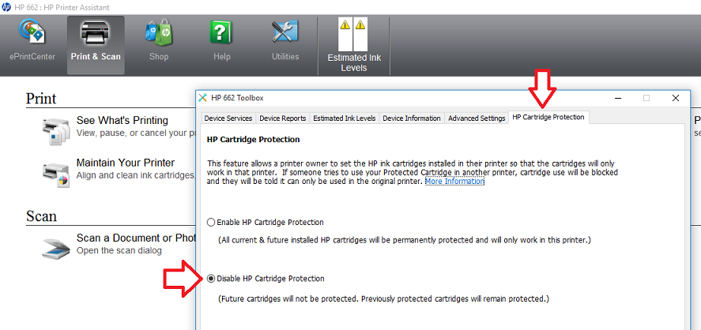The width and height of the screenshot is (701, 330).
Task: Click the Scan section heading
Action: click(41, 216)
